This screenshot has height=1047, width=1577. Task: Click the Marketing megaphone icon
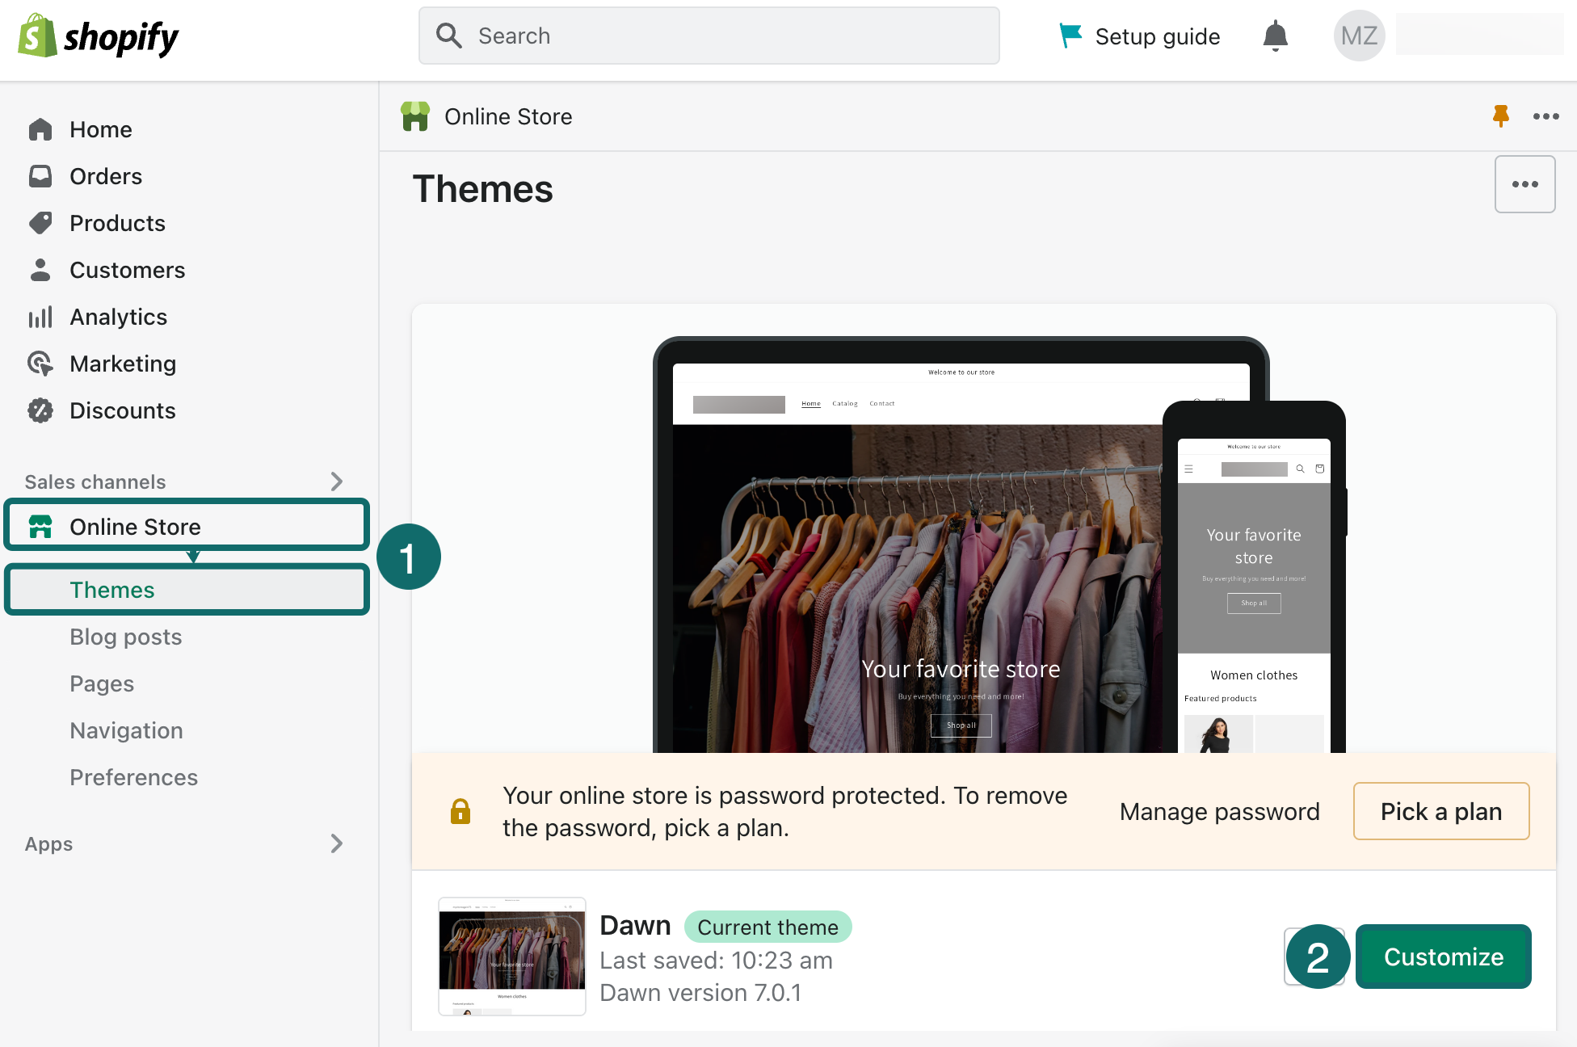pyautogui.click(x=40, y=364)
